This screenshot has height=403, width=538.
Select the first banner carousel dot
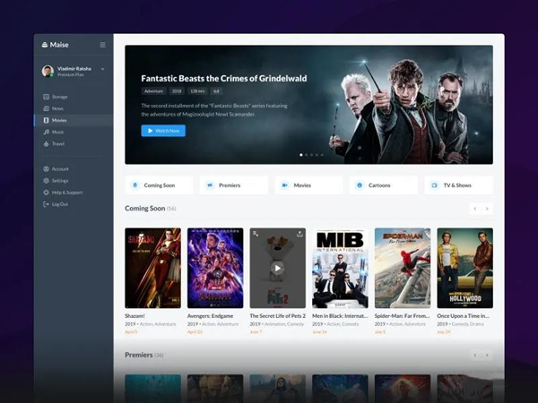[301, 155]
